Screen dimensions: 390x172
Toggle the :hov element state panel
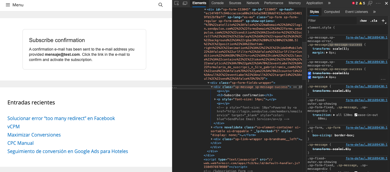tap(363, 21)
